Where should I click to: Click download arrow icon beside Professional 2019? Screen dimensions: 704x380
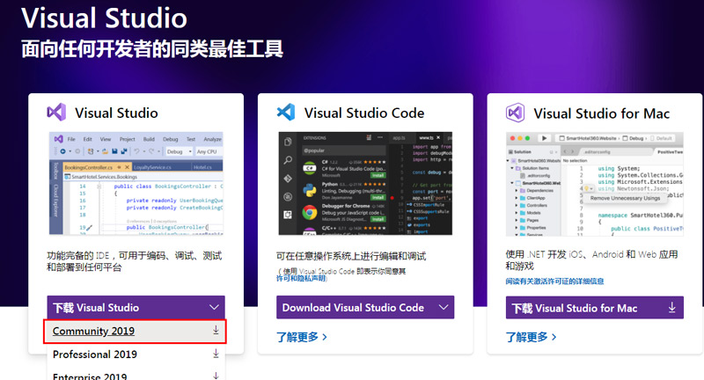pyautogui.click(x=216, y=354)
